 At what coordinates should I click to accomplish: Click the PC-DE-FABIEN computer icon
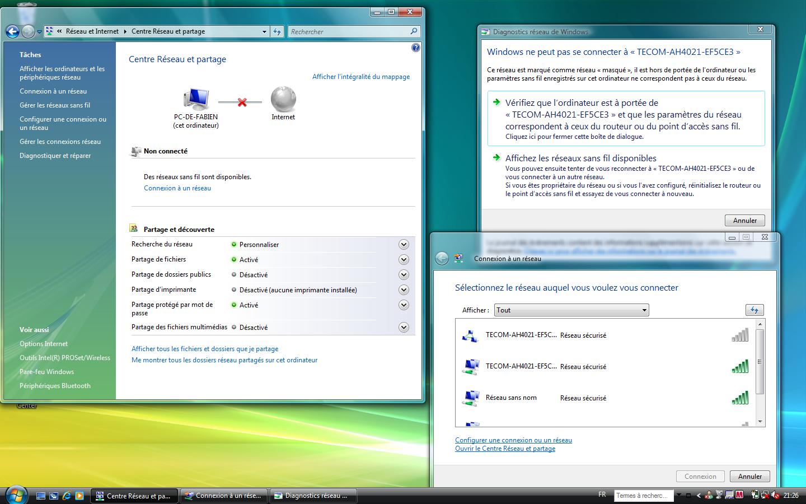tap(196, 99)
